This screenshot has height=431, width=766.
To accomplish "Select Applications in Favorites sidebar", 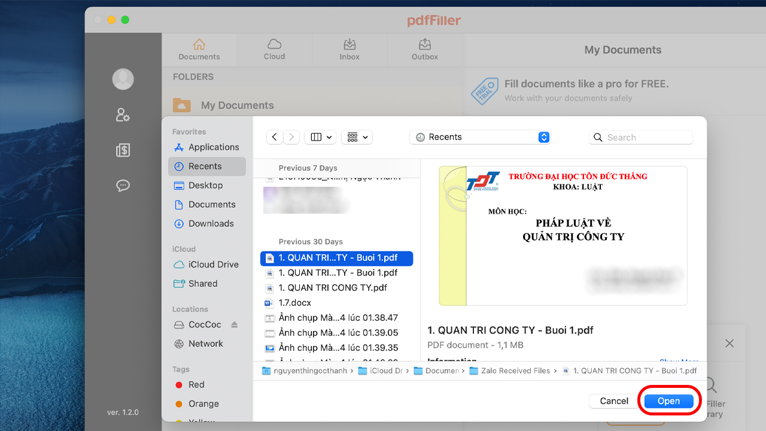I will click(x=207, y=147).
